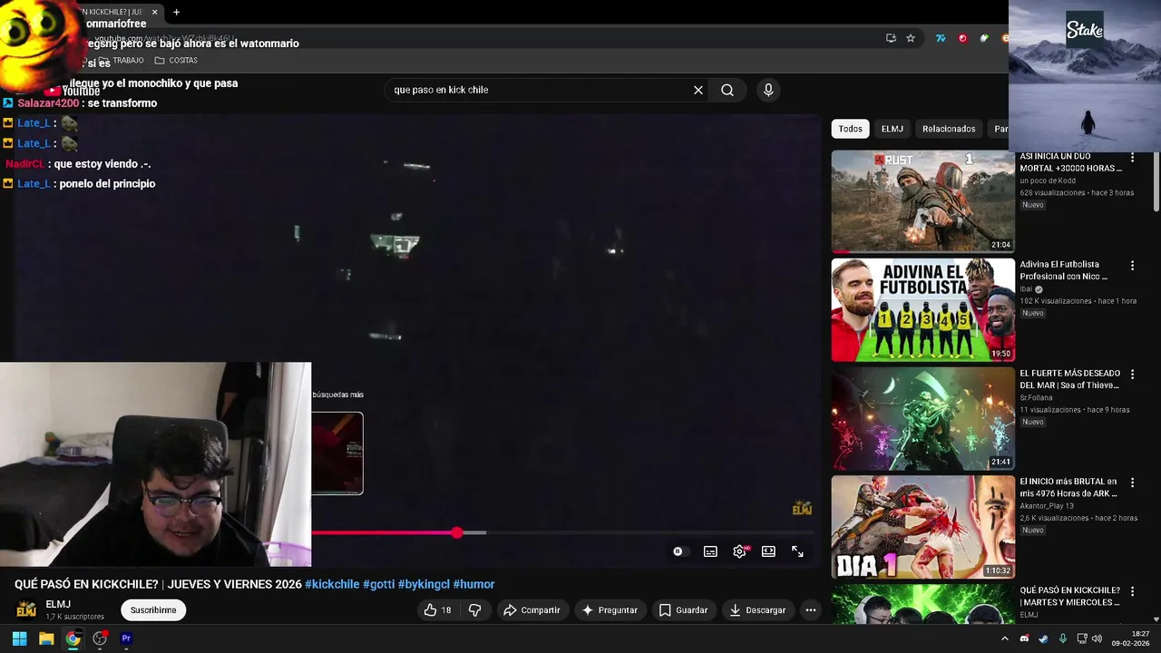This screenshot has height=653, width=1161.
Task: Bookmark this page with the star icon
Action: click(x=911, y=38)
